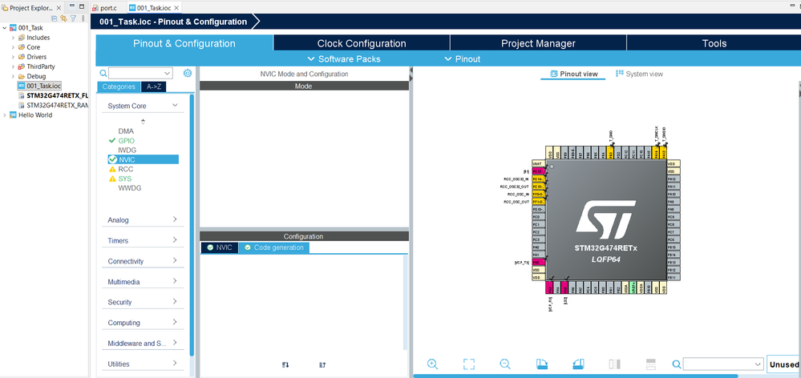The image size is (801, 378).
Task: Select pin PC13 on the chip
Action: (539, 171)
